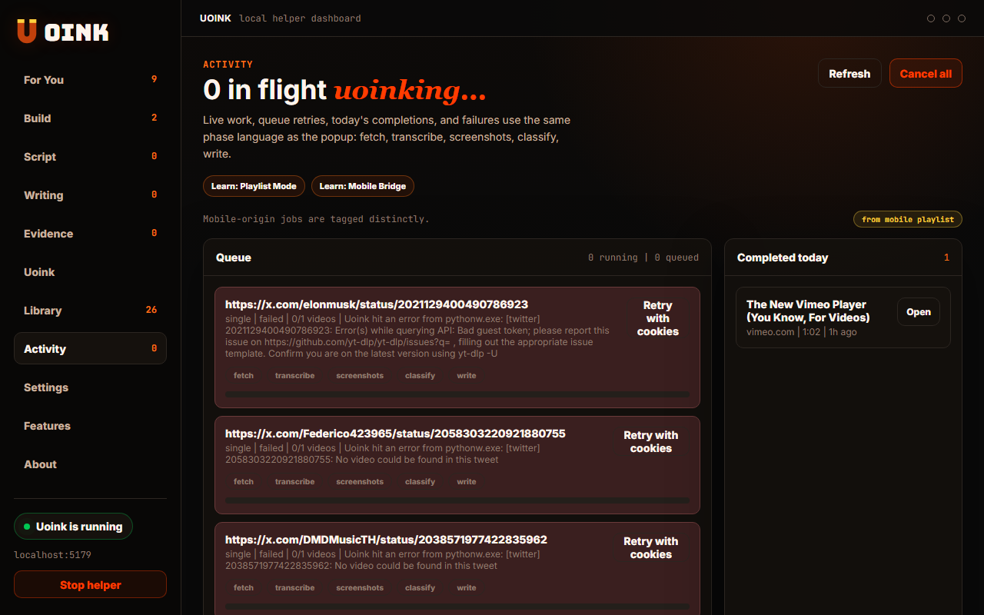Open the Library section
The height and width of the screenshot is (615, 984).
90,310
